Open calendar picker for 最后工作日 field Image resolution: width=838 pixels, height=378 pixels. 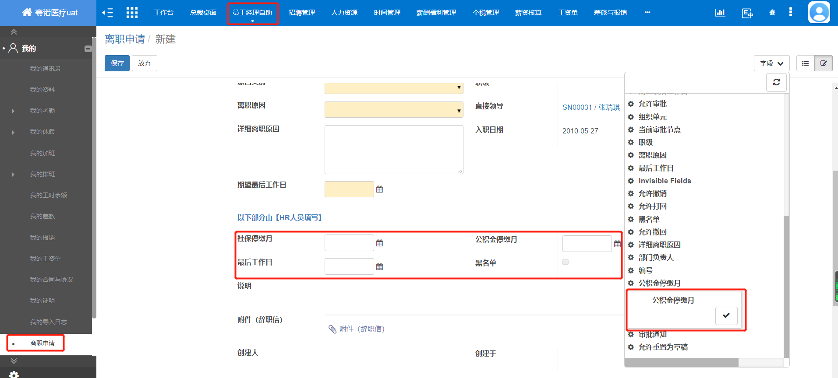[380, 266]
